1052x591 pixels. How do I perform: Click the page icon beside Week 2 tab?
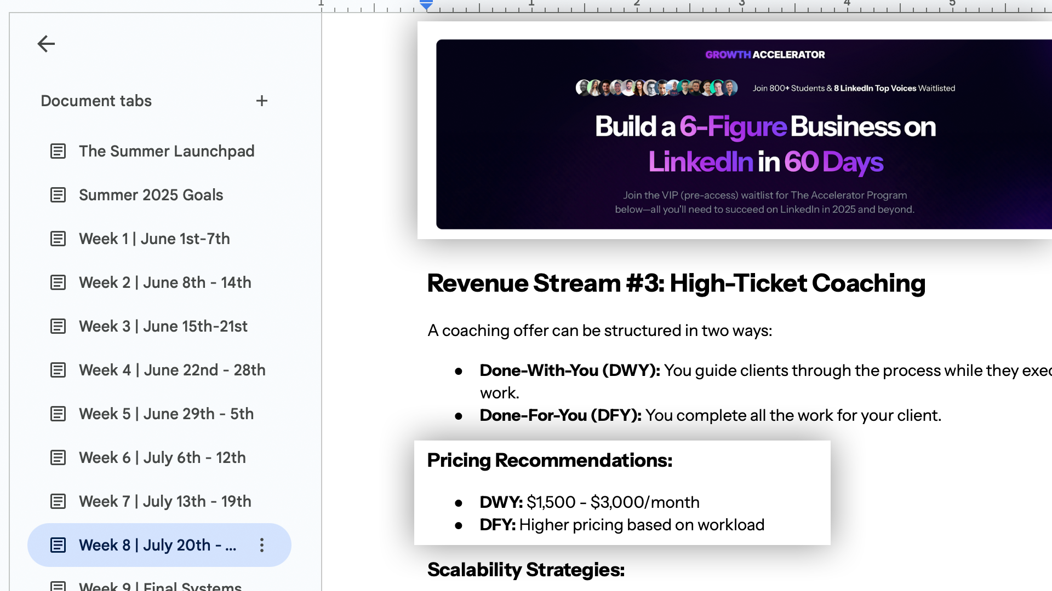point(58,282)
